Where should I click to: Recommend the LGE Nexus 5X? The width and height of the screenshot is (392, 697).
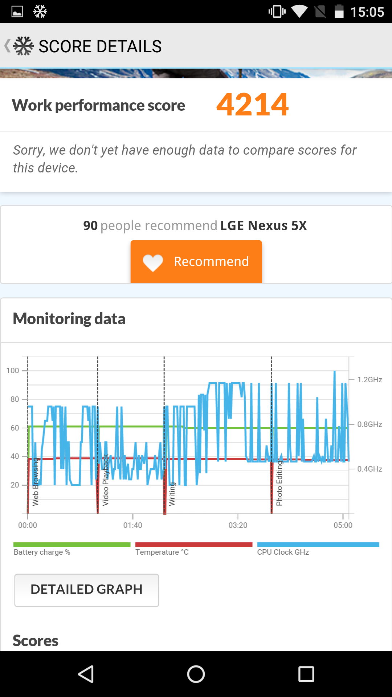[196, 262]
